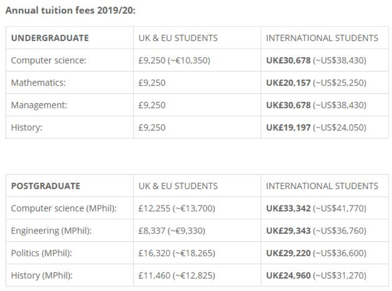The image size is (392, 291).
Task: Click the Mathematics row label
Action: point(38,83)
